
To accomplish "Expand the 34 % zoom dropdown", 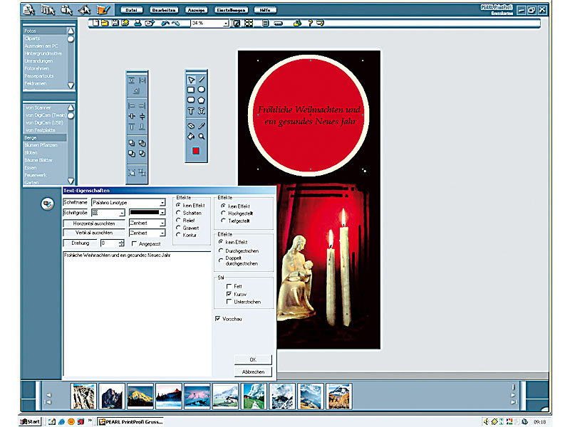I will click(226, 23).
